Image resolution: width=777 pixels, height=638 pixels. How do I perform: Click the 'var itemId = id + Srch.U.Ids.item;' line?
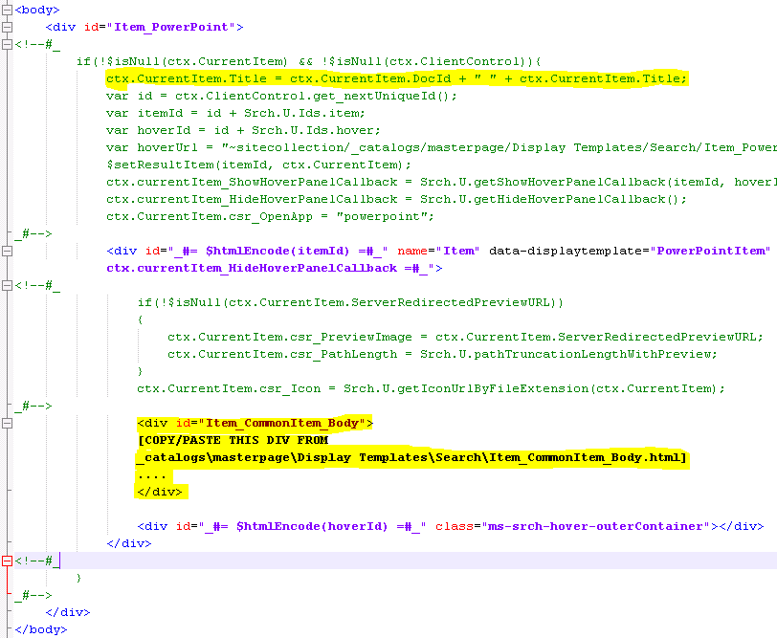pos(235,114)
